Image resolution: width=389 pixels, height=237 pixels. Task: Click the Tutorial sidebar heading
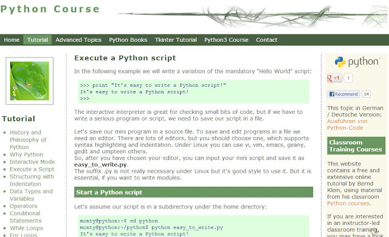click(19, 119)
